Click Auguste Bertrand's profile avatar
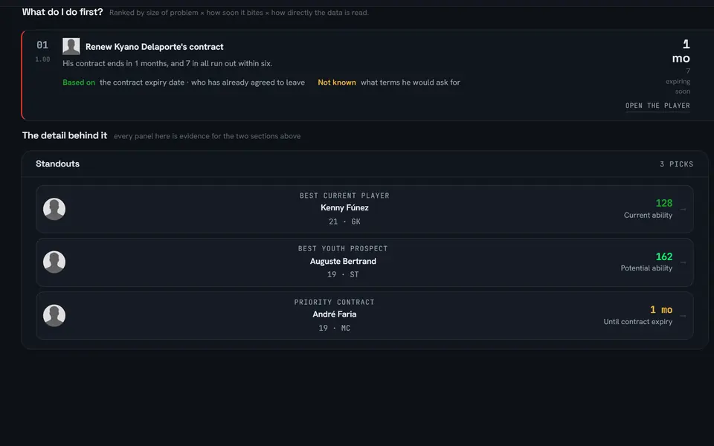The height and width of the screenshot is (446, 714). click(x=54, y=262)
